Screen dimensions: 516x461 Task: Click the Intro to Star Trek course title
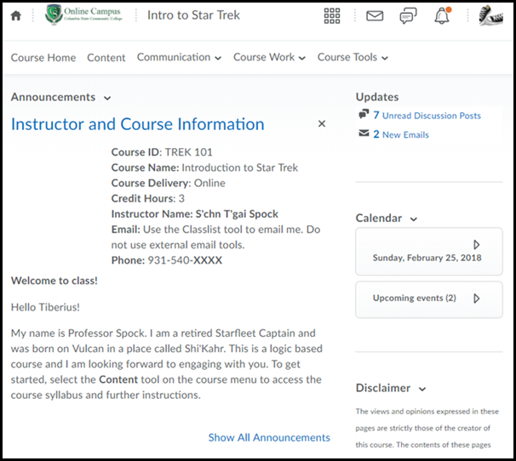coord(193,15)
